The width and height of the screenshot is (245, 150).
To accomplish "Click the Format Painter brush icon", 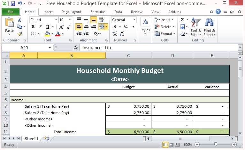I will pyautogui.click(x=20, y=34).
